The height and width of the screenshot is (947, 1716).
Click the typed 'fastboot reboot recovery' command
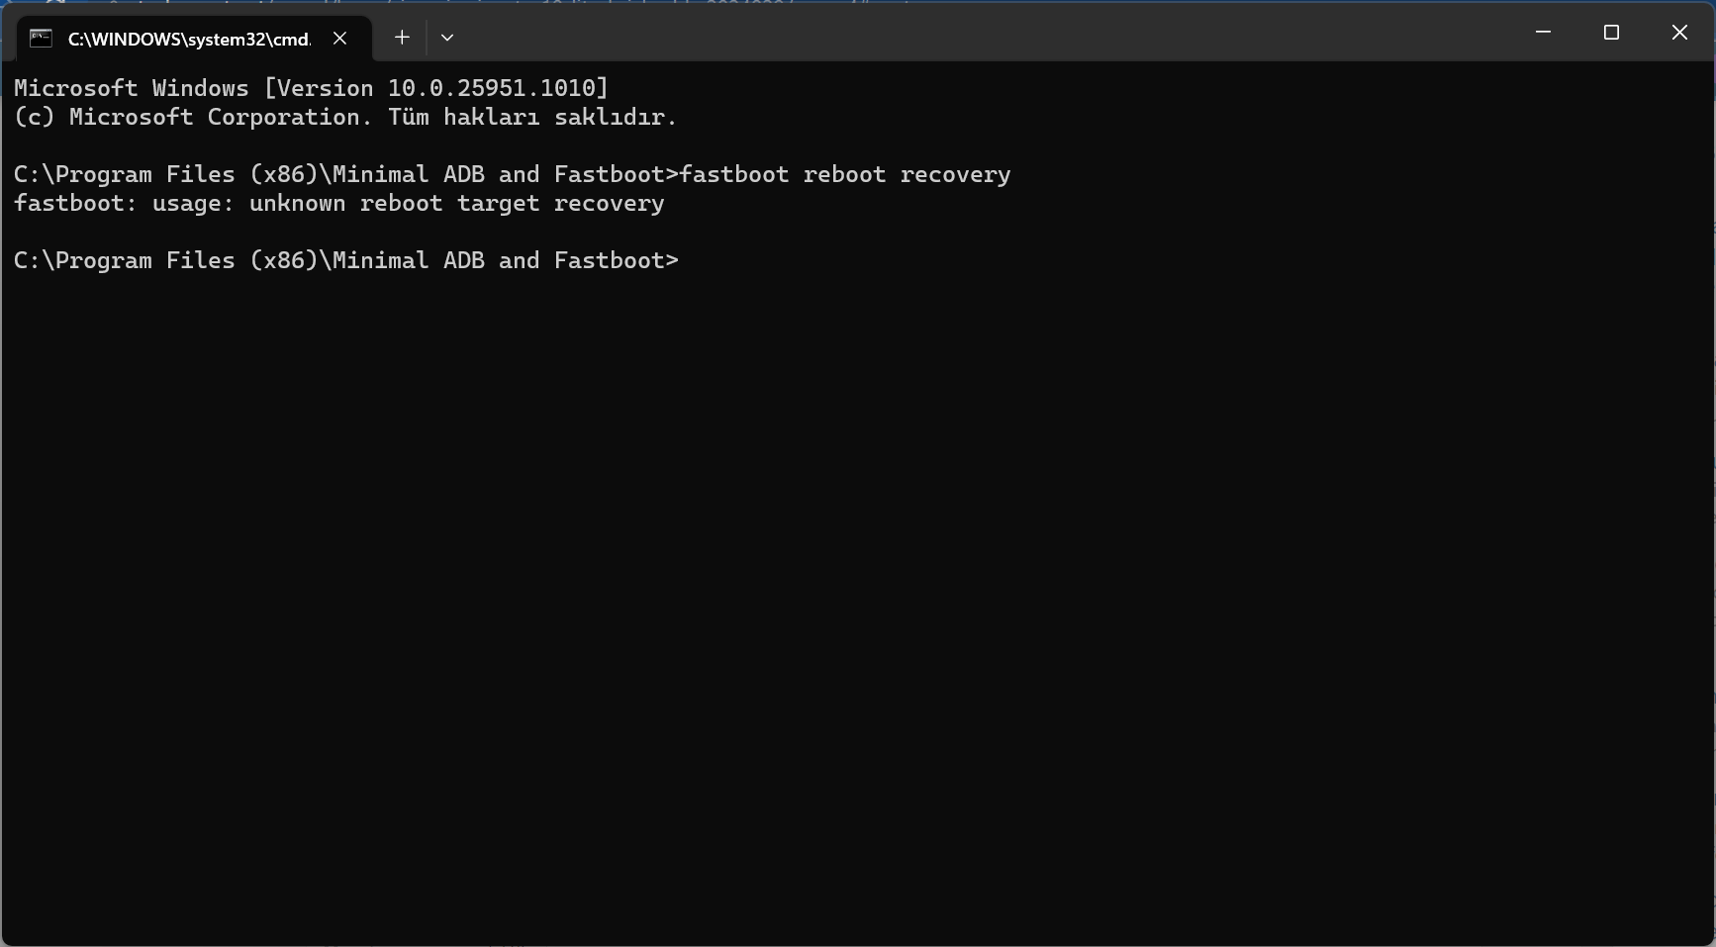click(x=844, y=174)
